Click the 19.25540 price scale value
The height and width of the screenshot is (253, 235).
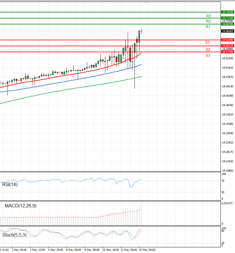click(228, 133)
